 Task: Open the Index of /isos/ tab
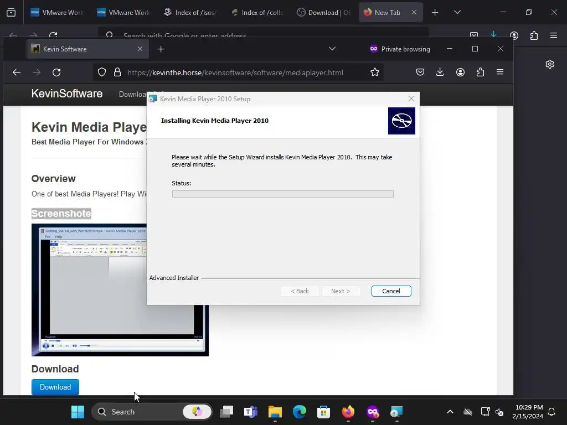tap(190, 12)
